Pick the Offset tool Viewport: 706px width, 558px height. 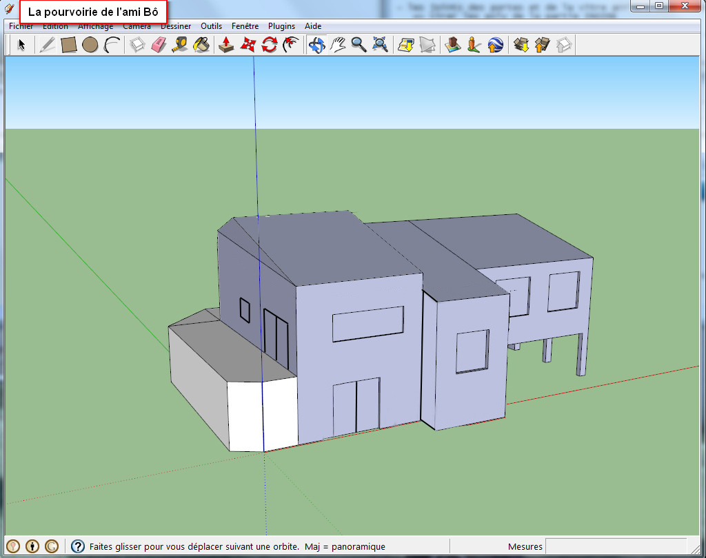pos(291,45)
